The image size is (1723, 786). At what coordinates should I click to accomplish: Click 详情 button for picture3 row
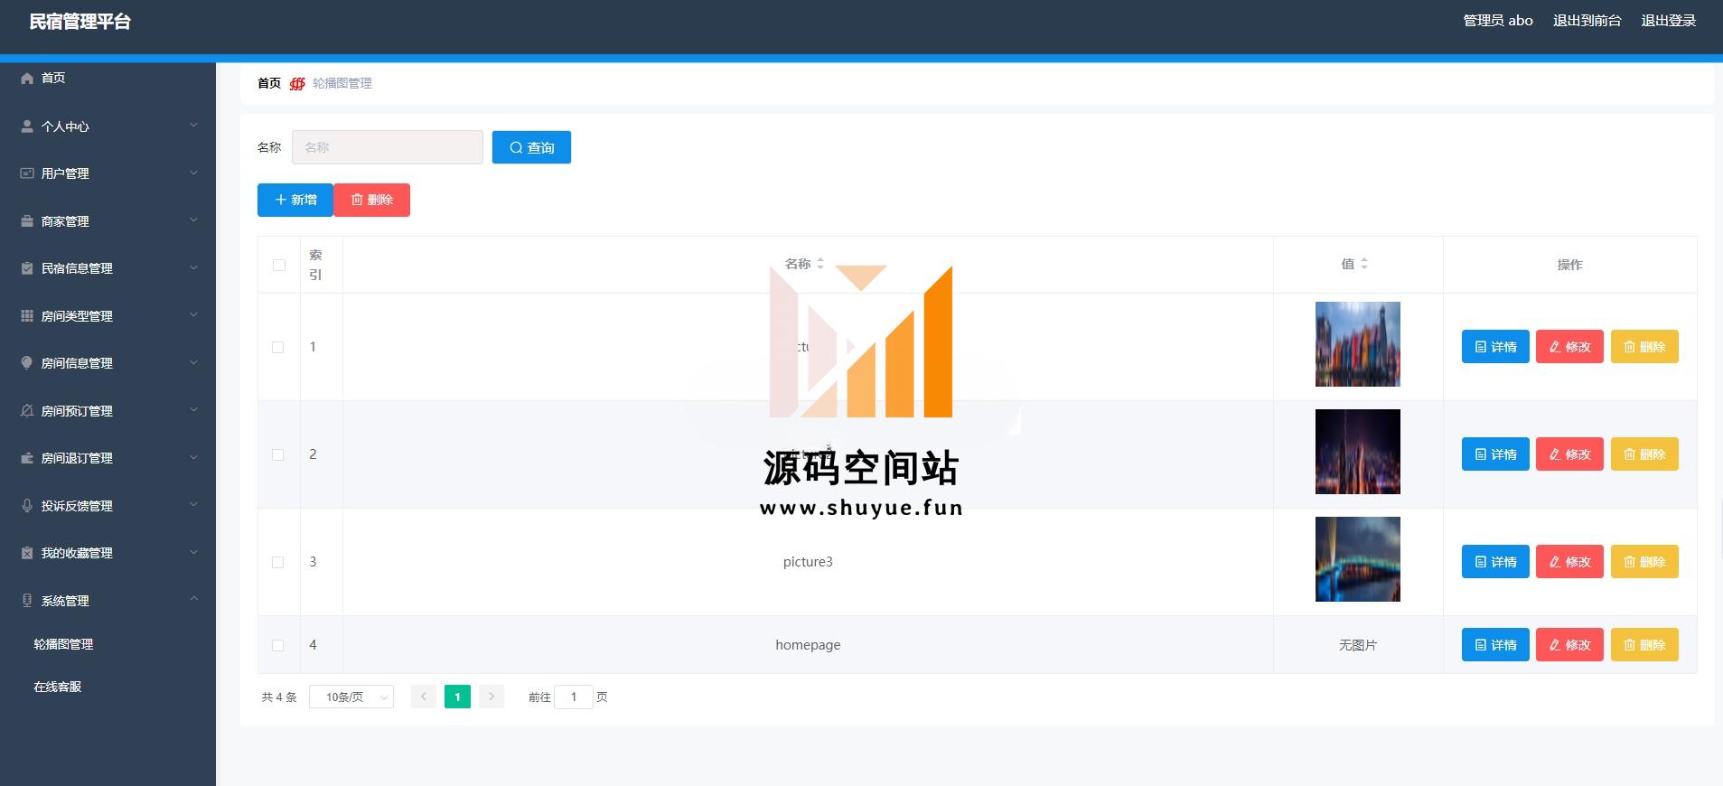coord(1495,562)
